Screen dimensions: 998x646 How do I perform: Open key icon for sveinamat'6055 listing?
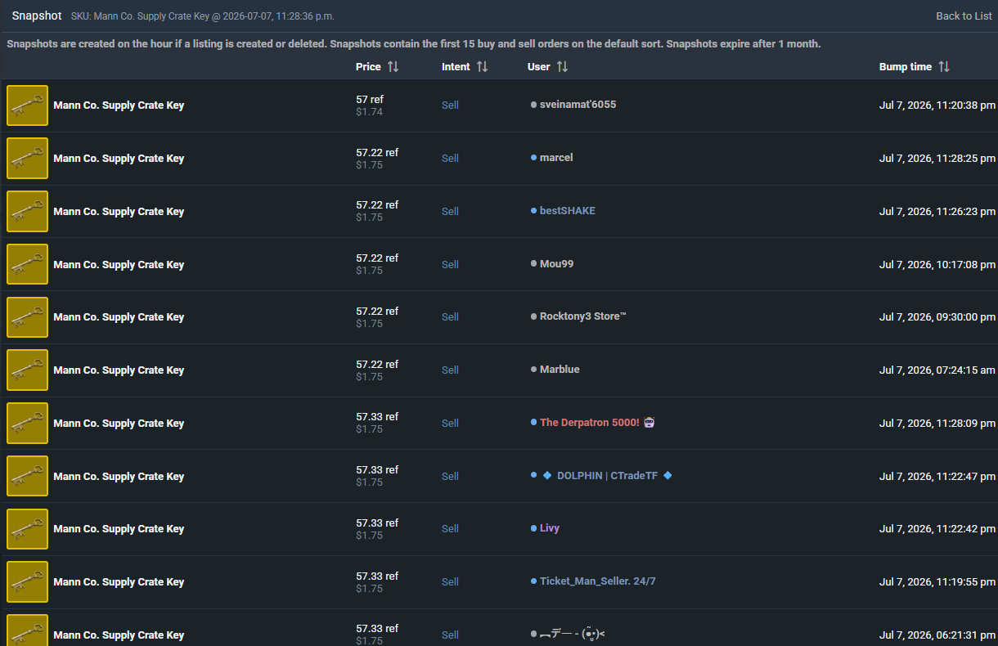tap(27, 105)
